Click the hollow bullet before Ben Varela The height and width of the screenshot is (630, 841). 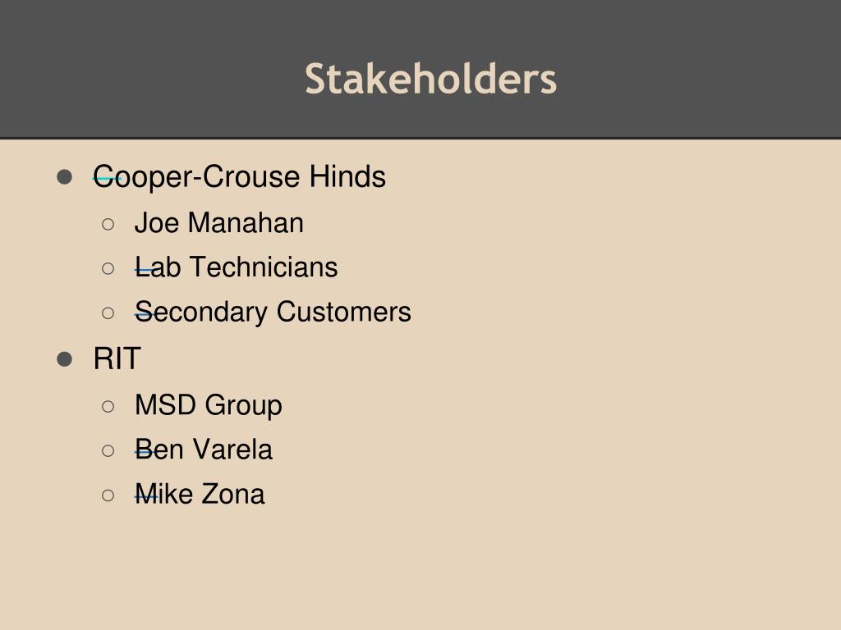[108, 450]
